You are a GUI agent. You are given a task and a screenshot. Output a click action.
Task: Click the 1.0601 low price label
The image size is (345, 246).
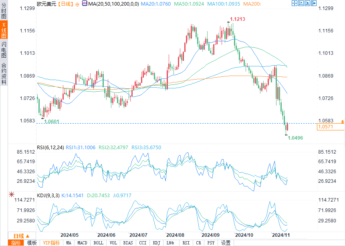click(x=52, y=122)
